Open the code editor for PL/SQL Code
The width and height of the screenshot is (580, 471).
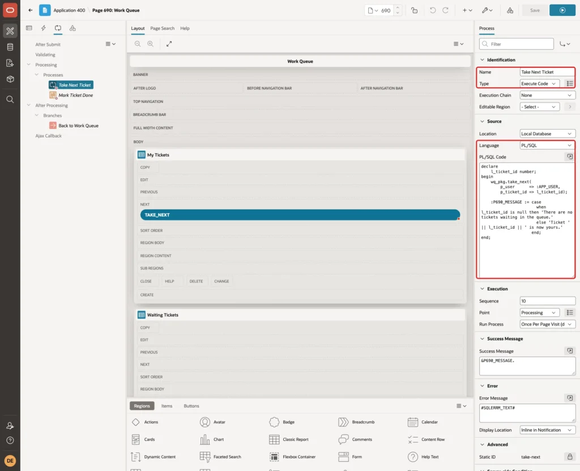click(x=570, y=157)
